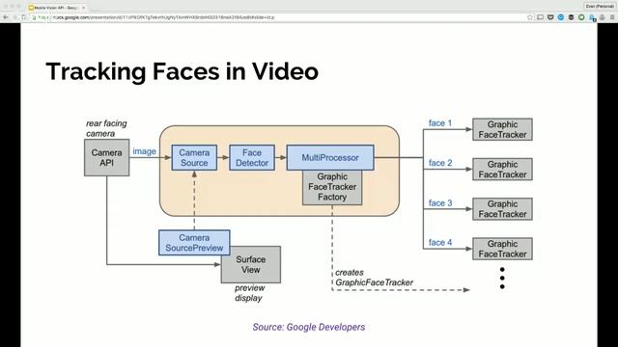Click the 'face 3' label
618x347 pixels.
[x=440, y=203]
